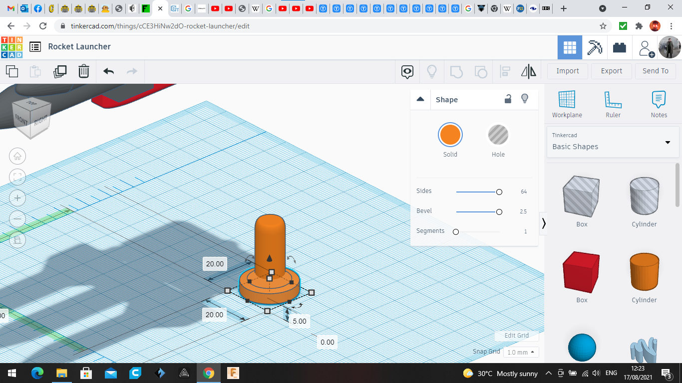This screenshot has height=383, width=682.
Task: Click the Send To button
Action: pos(656,71)
